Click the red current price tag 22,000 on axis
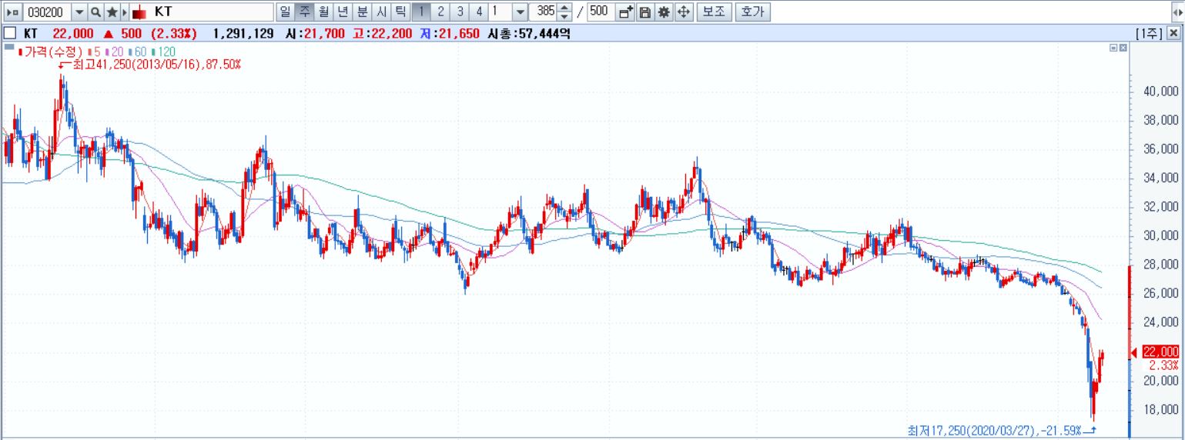The image size is (1185, 440). (1161, 352)
